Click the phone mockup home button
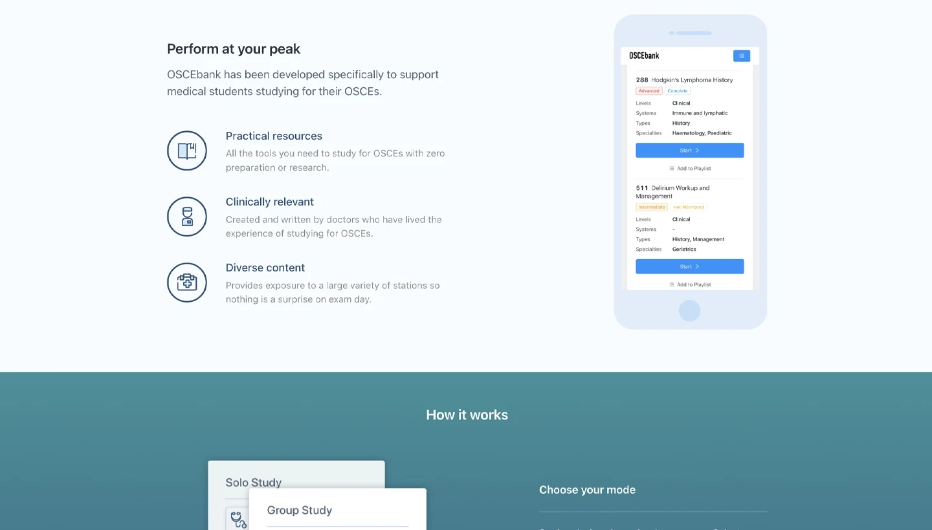932x530 pixels. pos(690,310)
